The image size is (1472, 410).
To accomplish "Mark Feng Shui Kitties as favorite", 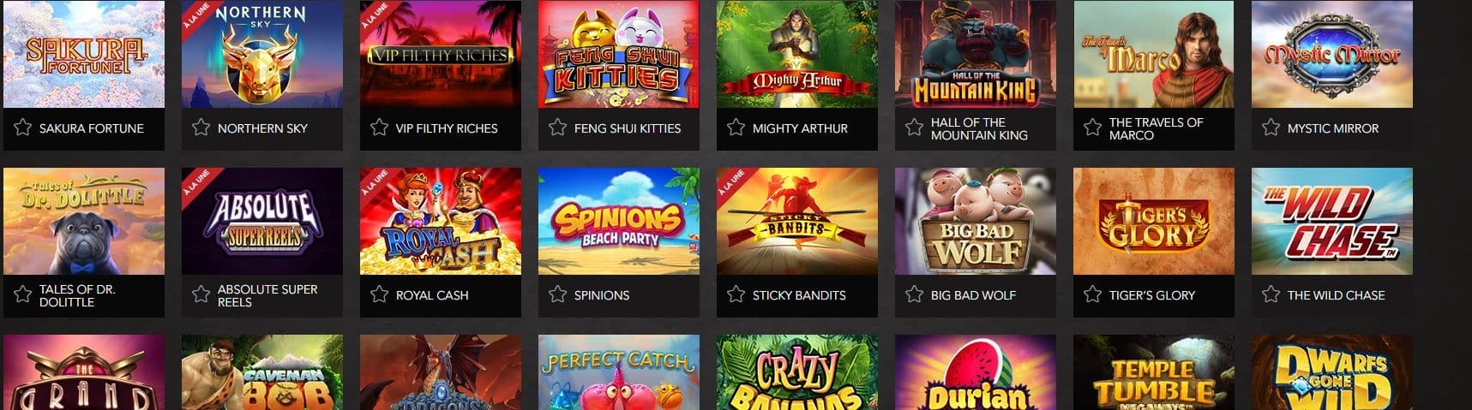I will pyautogui.click(x=557, y=128).
